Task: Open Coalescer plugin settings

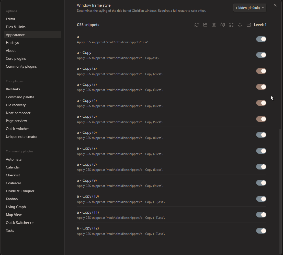Action: (x=32, y=183)
